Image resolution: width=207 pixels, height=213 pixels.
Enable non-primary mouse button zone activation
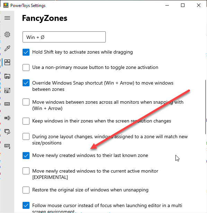[x=26, y=68]
